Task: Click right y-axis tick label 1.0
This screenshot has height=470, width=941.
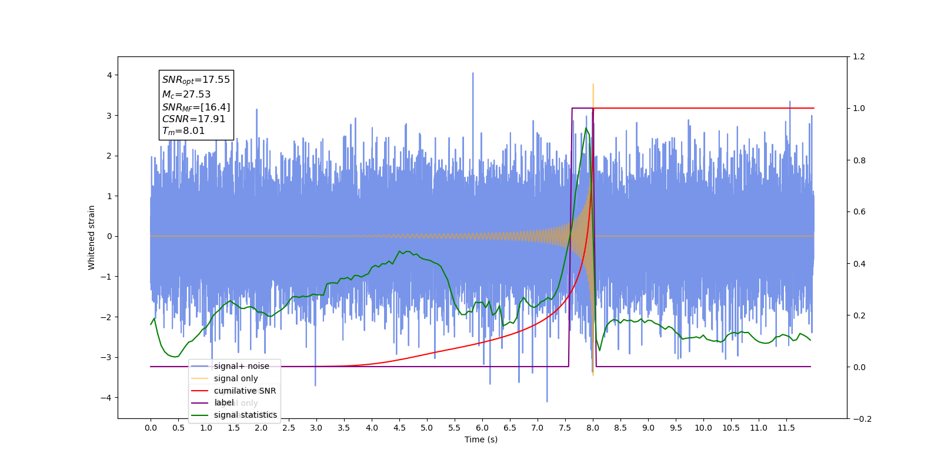Action: point(859,109)
